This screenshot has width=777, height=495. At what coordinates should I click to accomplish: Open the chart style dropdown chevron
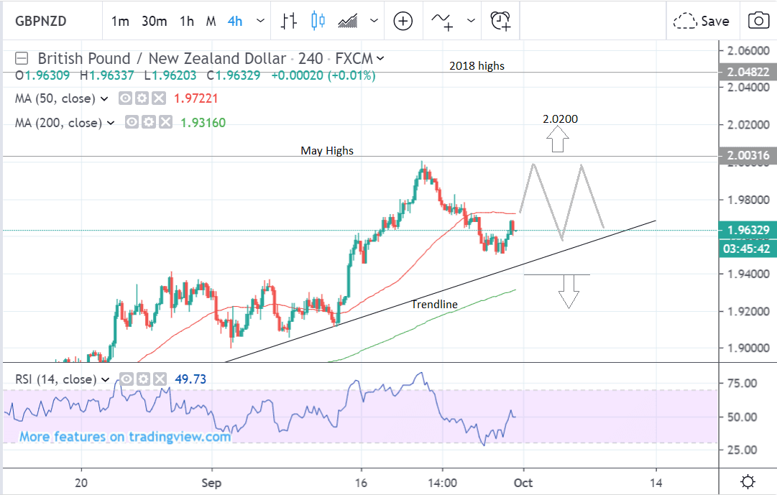pos(374,22)
